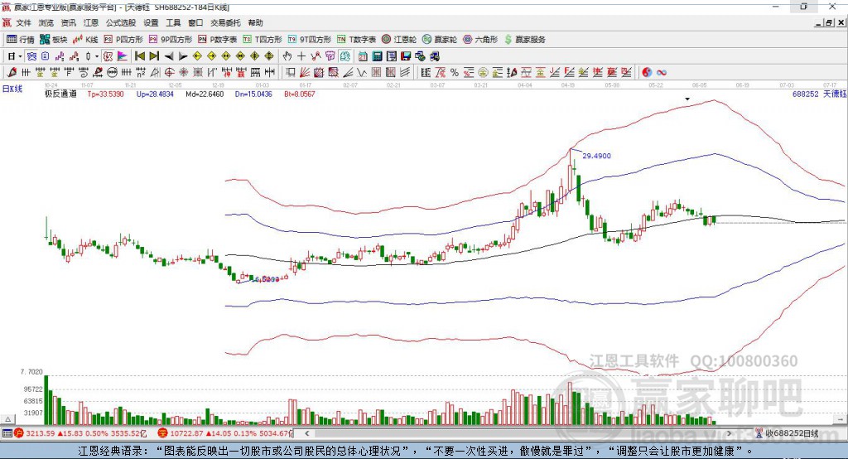Open 赢家服务 with the dollar icon
The height and width of the screenshot is (459, 848).
(524, 40)
